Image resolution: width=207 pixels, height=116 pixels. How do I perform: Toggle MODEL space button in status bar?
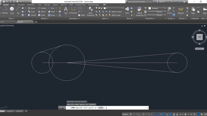tap(125, 114)
